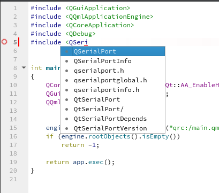Click bullet icon beside QSerialPortInfo

pyautogui.click(x=67, y=61)
